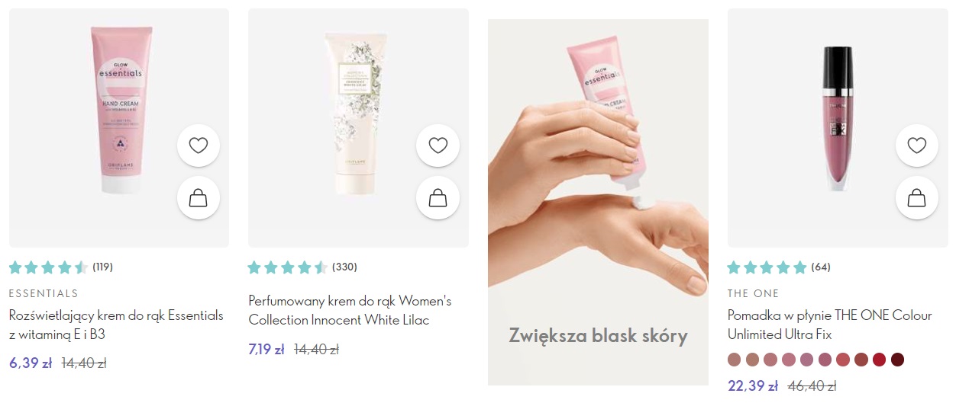
Task: Open the Zwiększa blask skóry banner
Action: point(598,202)
